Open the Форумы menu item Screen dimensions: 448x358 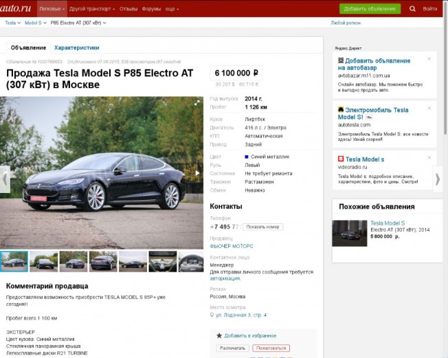(151, 9)
